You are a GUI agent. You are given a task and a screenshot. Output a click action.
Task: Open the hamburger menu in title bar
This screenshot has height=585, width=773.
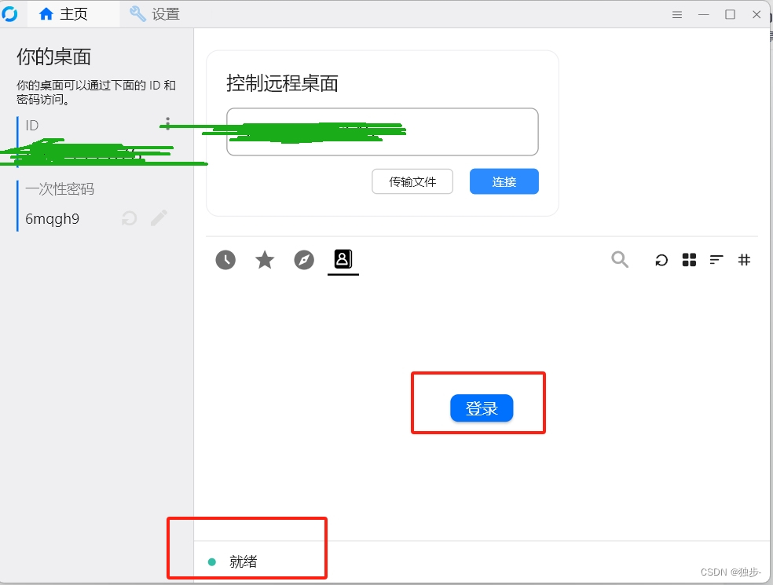677,15
